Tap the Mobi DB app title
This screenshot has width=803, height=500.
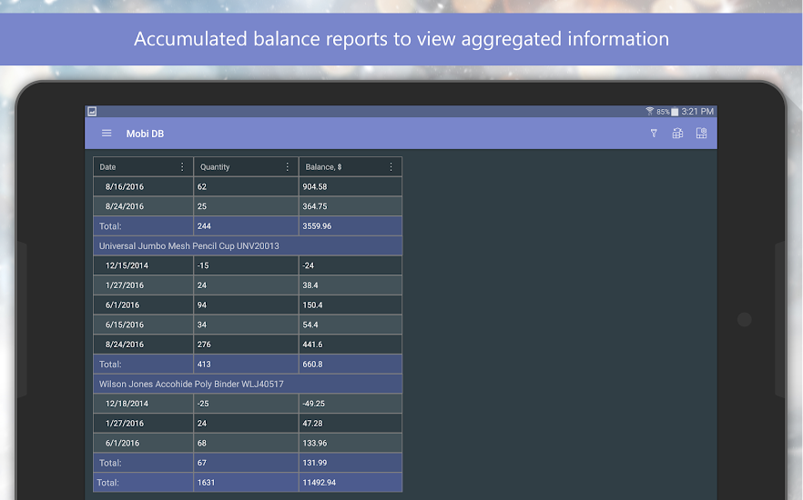tap(145, 134)
